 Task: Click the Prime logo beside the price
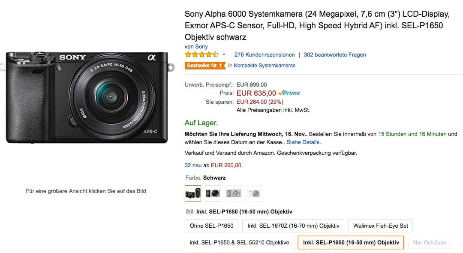click(289, 93)
